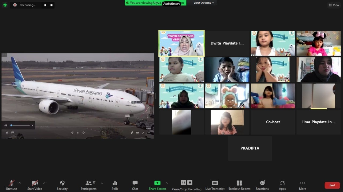Select the girl with Minnie bow tile

click(x=318, y=43)
